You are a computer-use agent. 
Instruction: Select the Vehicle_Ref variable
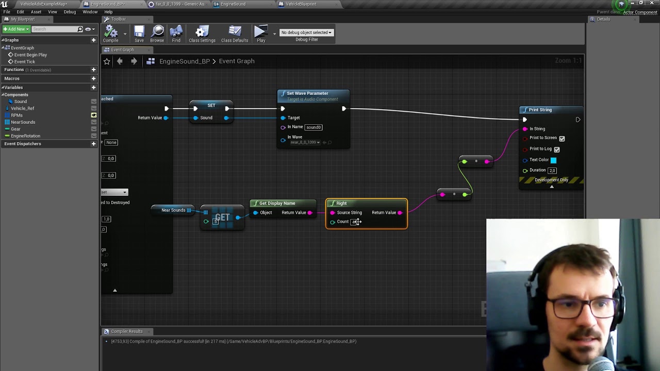coord(22,108)
